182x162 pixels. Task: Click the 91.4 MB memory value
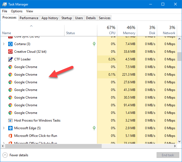point(130,105)
